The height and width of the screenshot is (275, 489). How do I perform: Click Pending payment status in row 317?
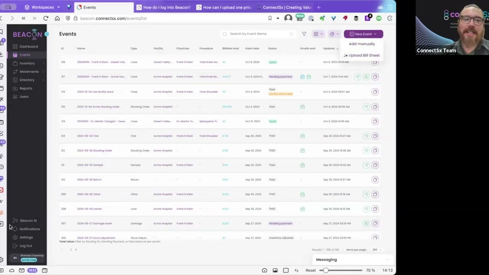coord(280,77)
